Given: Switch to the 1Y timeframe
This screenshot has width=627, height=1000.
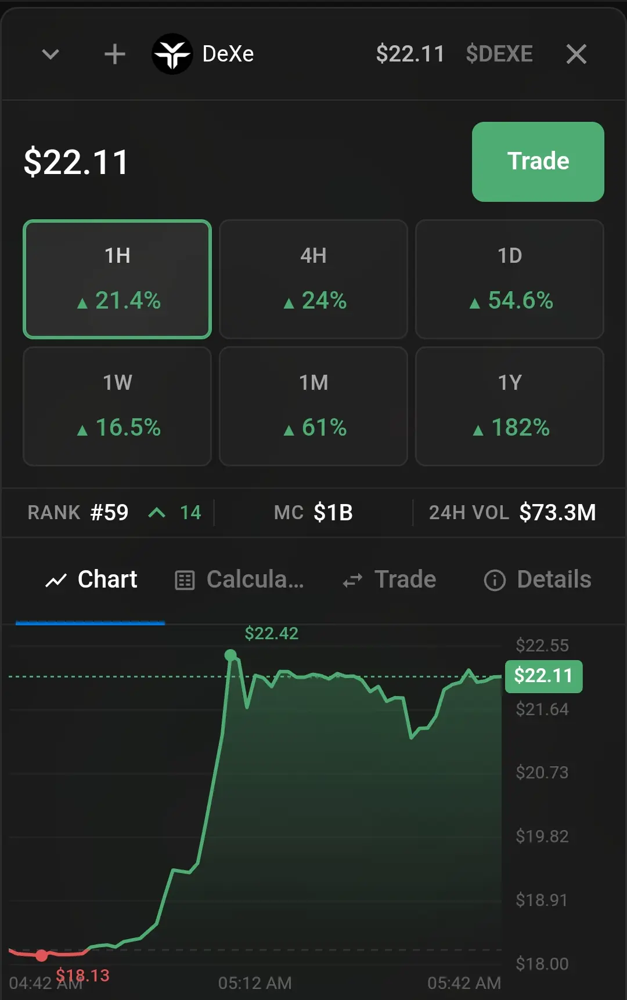Looking at the screenshot, I should 510,406.
